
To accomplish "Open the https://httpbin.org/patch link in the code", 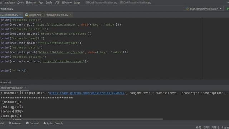I will (61, 52).
